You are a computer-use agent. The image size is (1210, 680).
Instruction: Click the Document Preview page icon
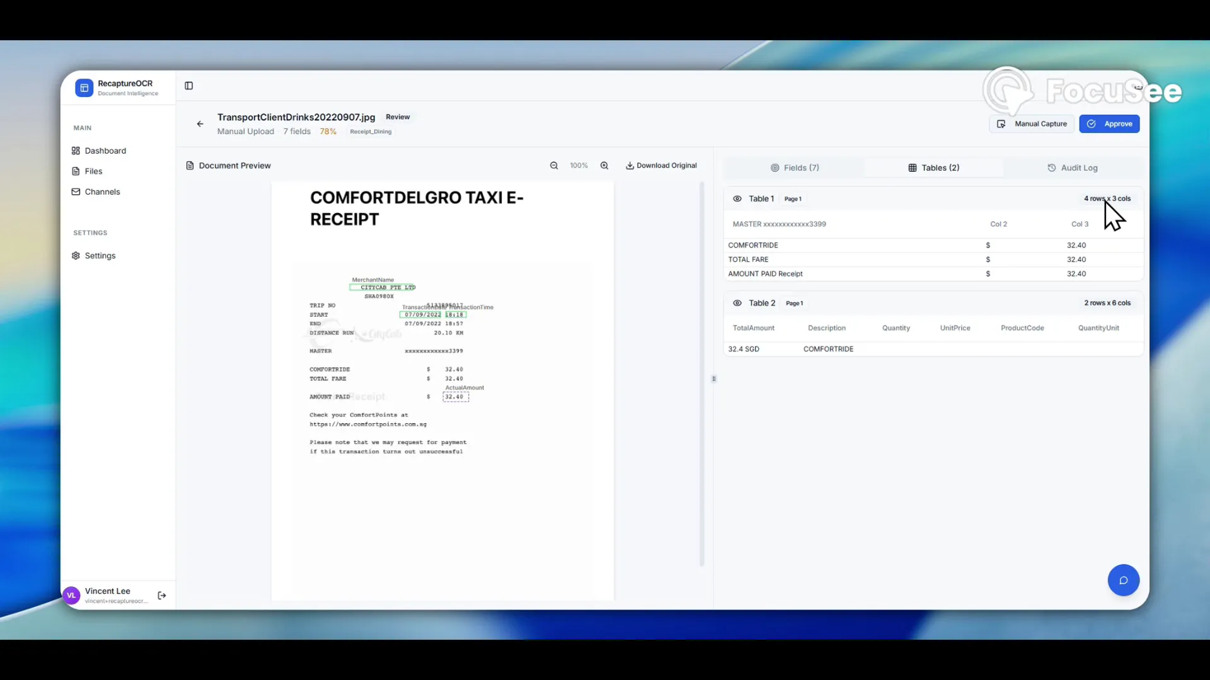(x=190, y=166)
